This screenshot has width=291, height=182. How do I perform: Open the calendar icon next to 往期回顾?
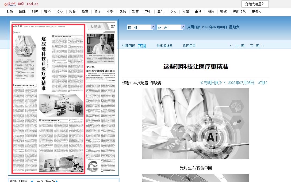coord(140,46)
